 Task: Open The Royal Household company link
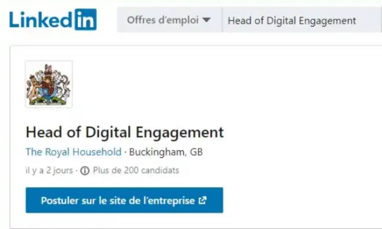pos(73,152)
